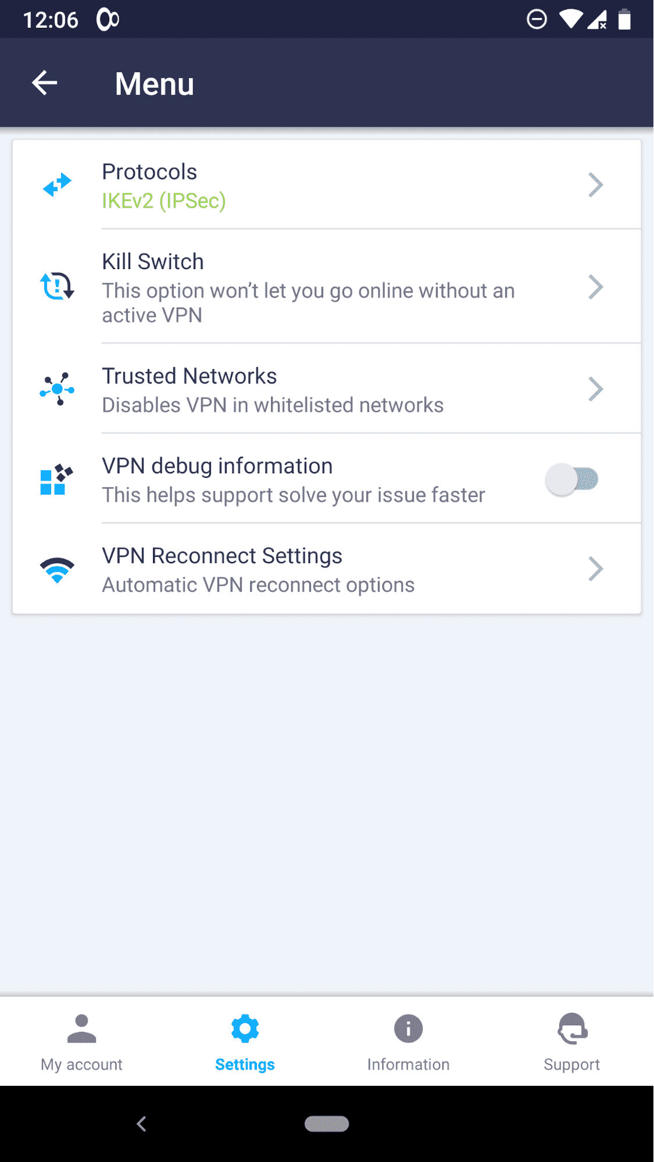Expand Trusted Networks with the chevron
The image size is (654, 1162).
(595, 389)
